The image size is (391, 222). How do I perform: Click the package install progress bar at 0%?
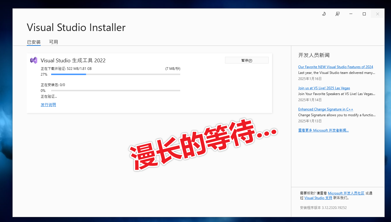[116, 91]
